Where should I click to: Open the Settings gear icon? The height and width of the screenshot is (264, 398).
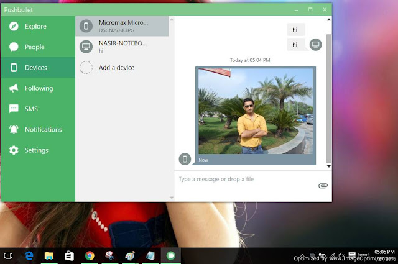pos(14,150)
